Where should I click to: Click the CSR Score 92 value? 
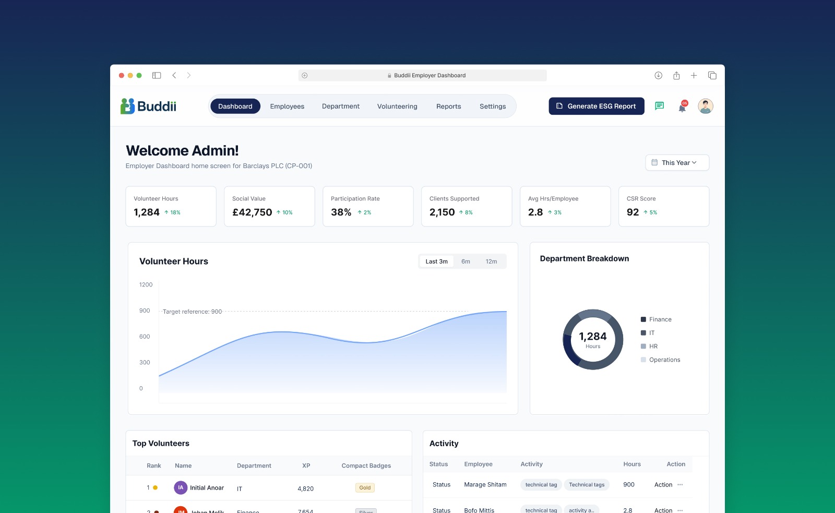pos(633,212)
